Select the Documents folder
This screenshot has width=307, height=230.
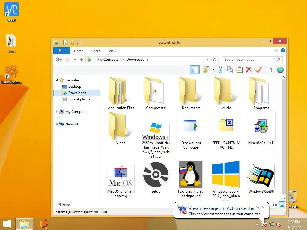pyautogui.click(x=191, y=93)
